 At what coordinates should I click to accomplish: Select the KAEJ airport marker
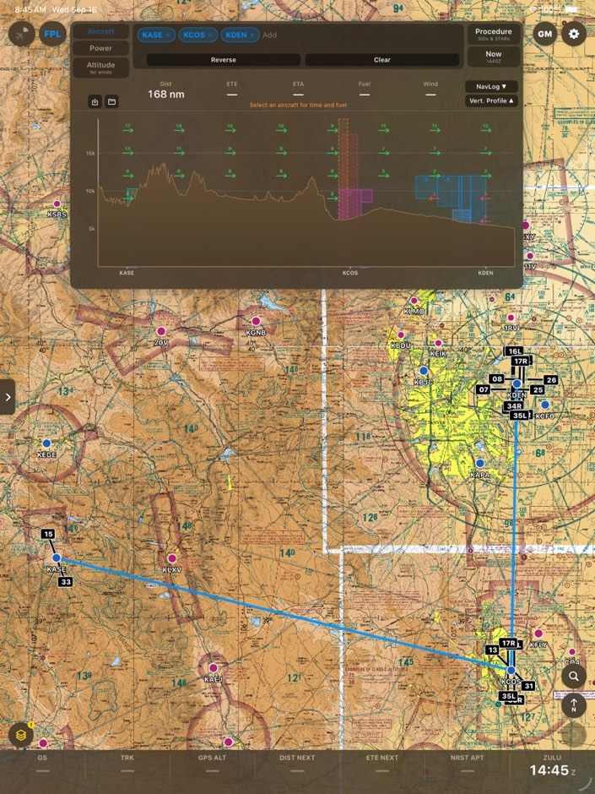pos(213,668)
